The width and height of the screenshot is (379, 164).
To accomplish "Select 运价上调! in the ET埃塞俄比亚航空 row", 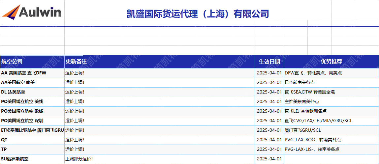I will pos(160,130).
